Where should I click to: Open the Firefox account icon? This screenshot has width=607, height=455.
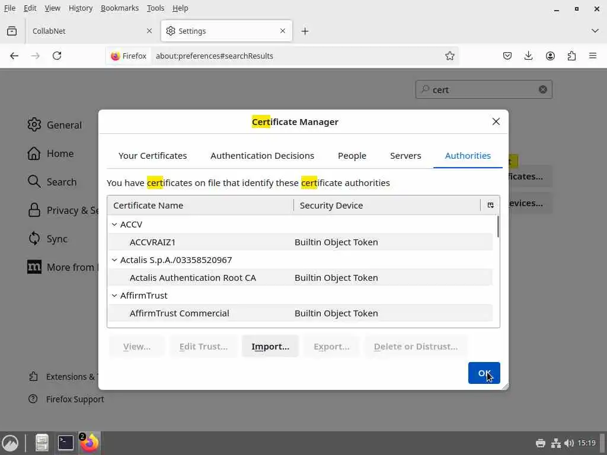550,56
